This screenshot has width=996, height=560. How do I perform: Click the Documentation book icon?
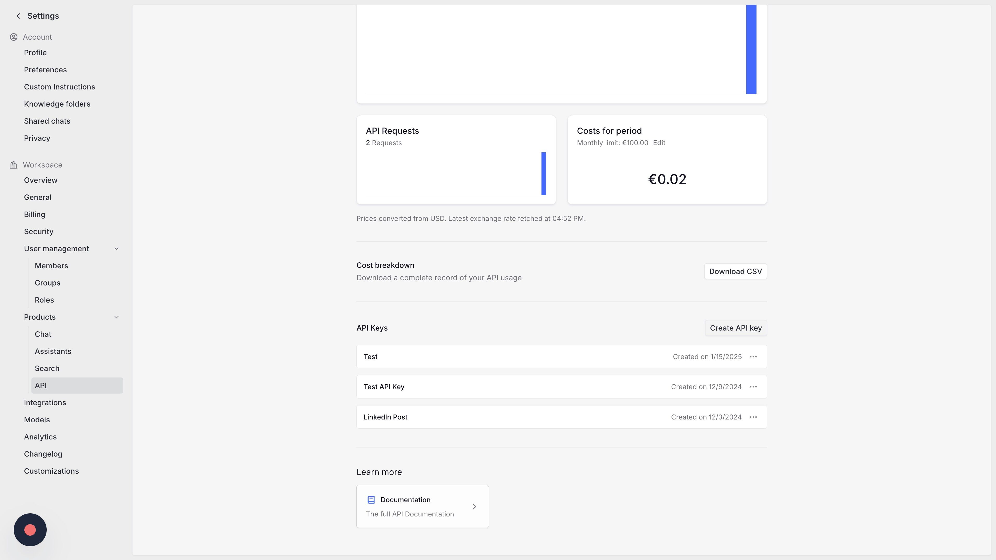pos(371,500)
